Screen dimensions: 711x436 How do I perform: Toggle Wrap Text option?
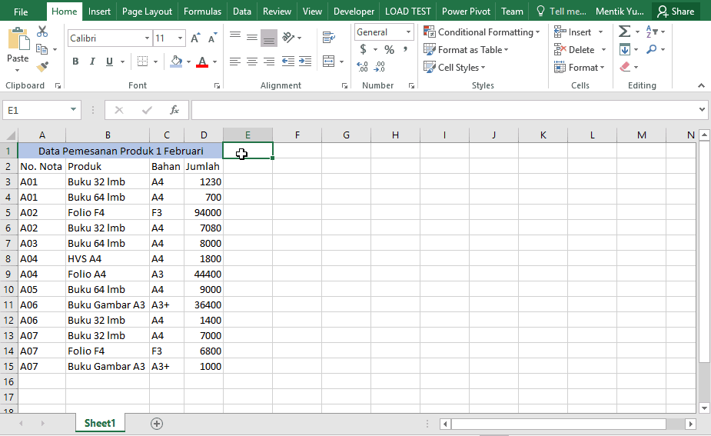(329, 37)
